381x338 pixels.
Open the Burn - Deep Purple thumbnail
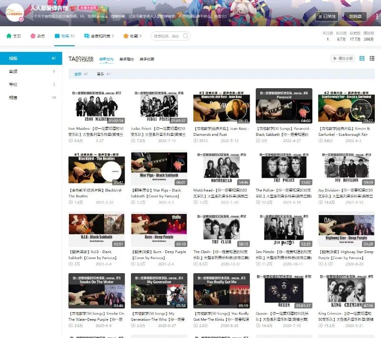pyautogui.click(x=159, y=229)
